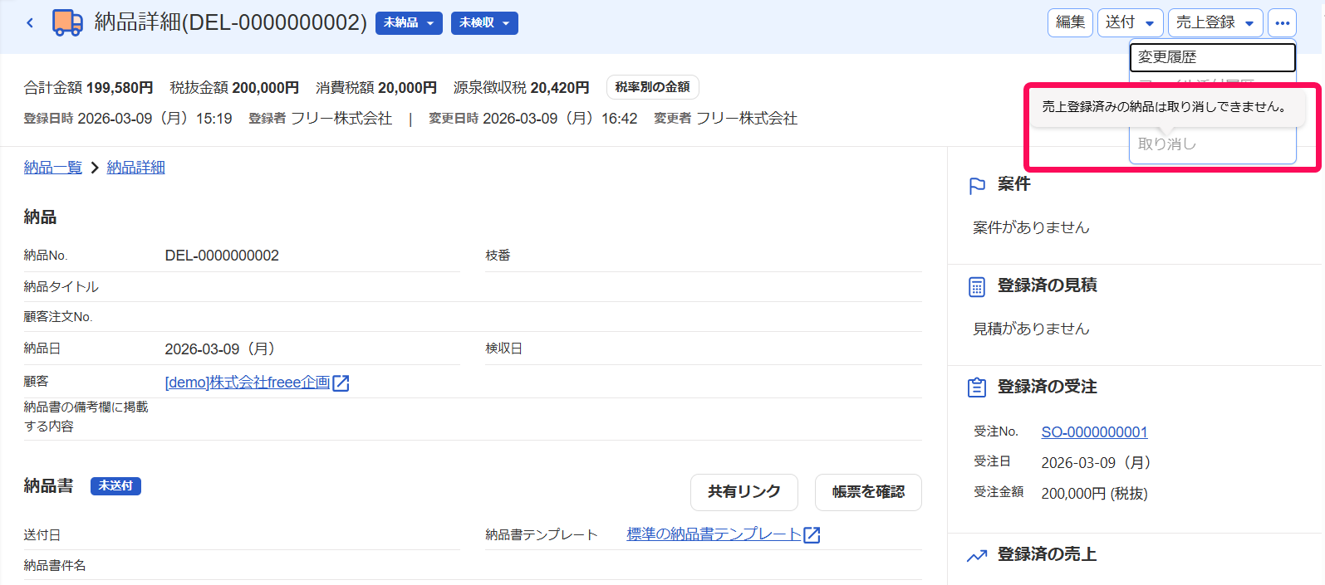
Task: Click the disabled 取り消し menu item
Action: pos(1212,144)
